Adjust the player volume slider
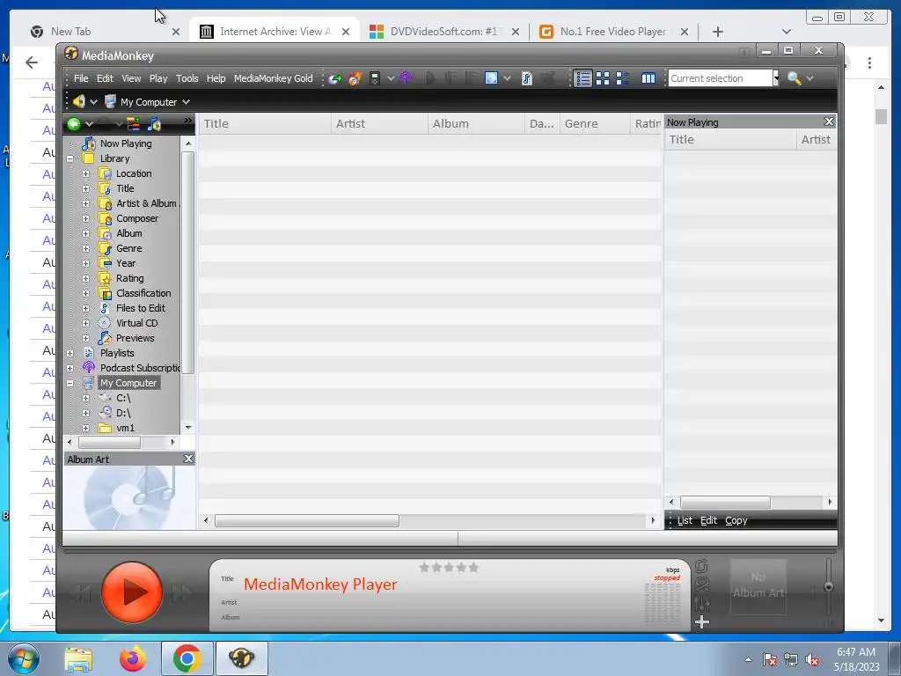 coord(829,587)
